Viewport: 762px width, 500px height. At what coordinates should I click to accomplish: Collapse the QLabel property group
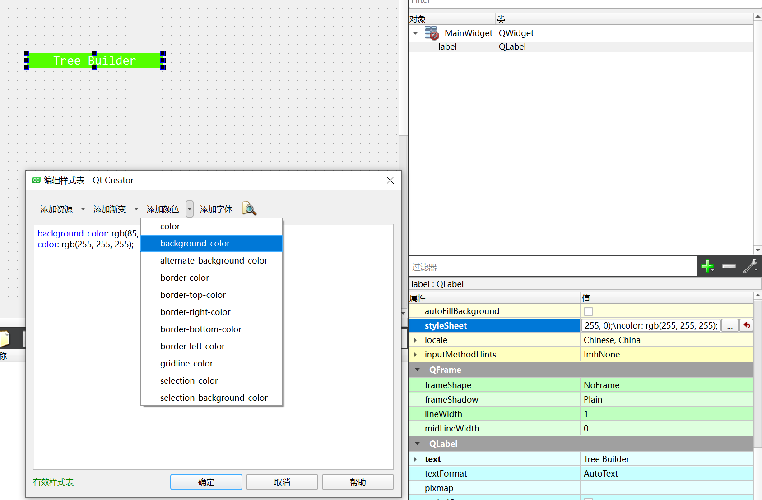(418, 444)
